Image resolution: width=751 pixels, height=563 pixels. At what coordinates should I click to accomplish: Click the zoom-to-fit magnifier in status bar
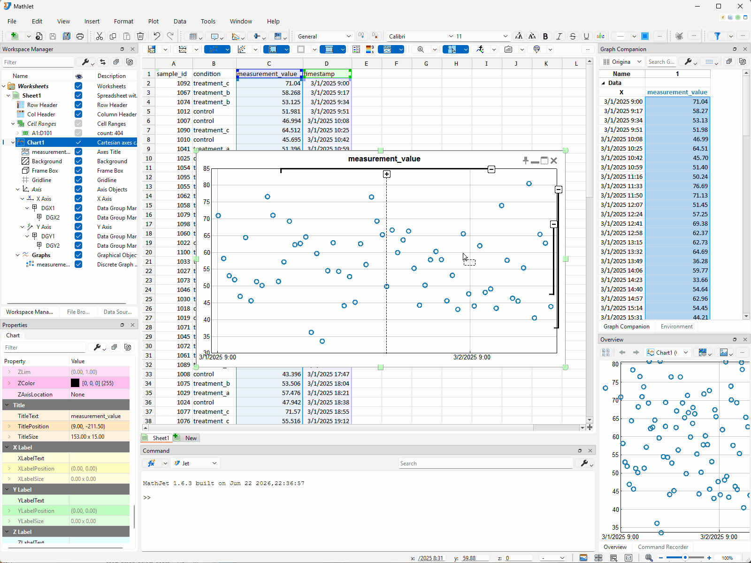click(649, 558)
